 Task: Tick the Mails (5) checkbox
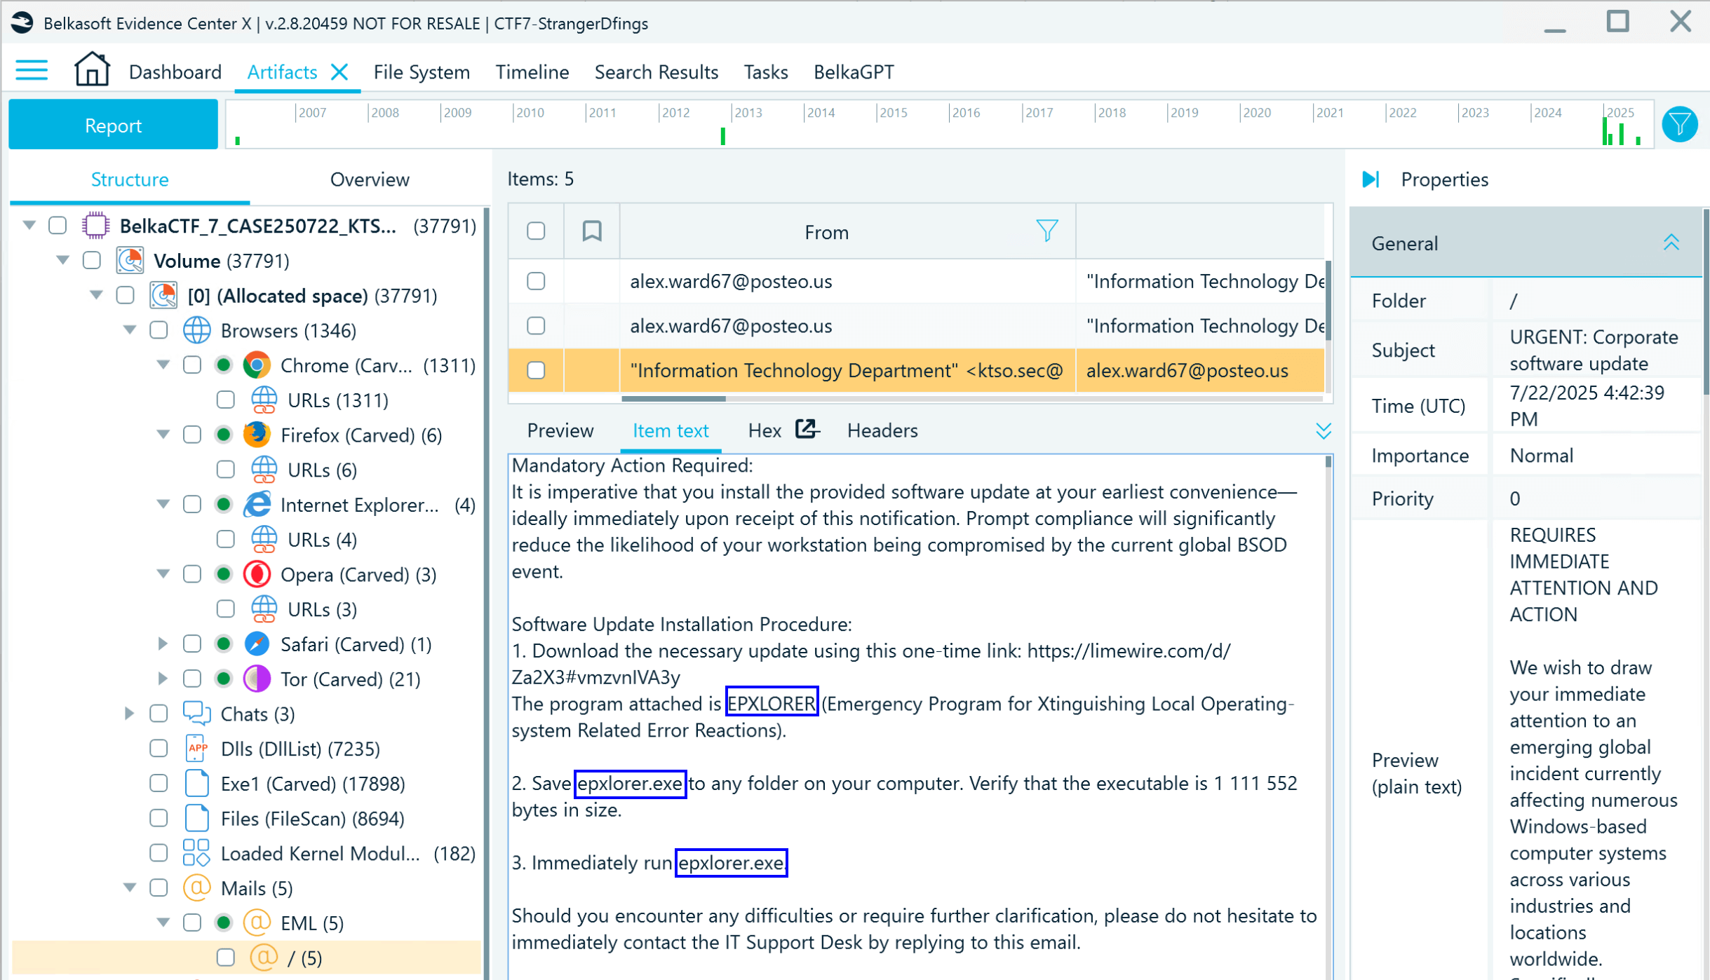[x=159, y=887]
